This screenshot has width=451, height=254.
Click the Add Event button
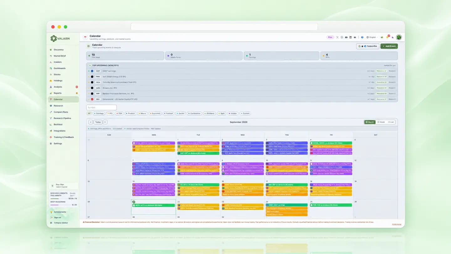pyautogui.click(x=389, y=46)
